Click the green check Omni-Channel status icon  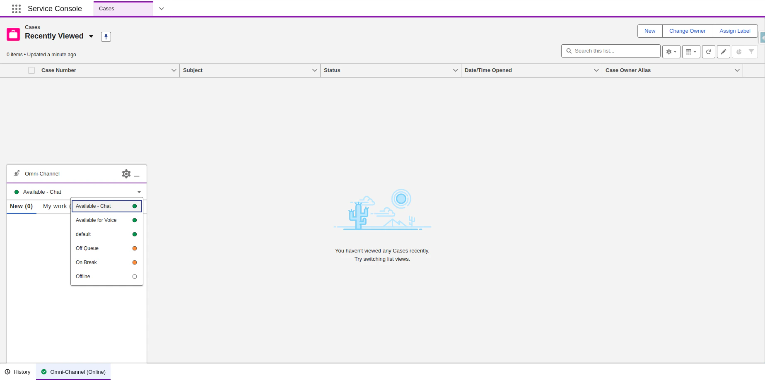44,372
